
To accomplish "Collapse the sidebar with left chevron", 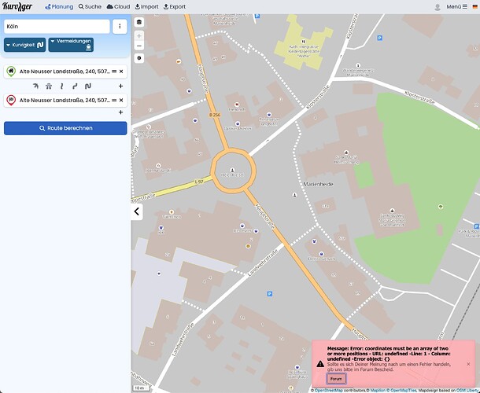I will [136, 211].
